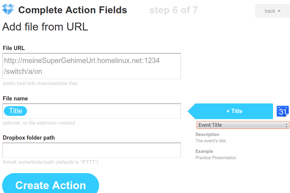Click the Complete Action Fields heading
Screen dimensions: 290x193
[73, 10]
